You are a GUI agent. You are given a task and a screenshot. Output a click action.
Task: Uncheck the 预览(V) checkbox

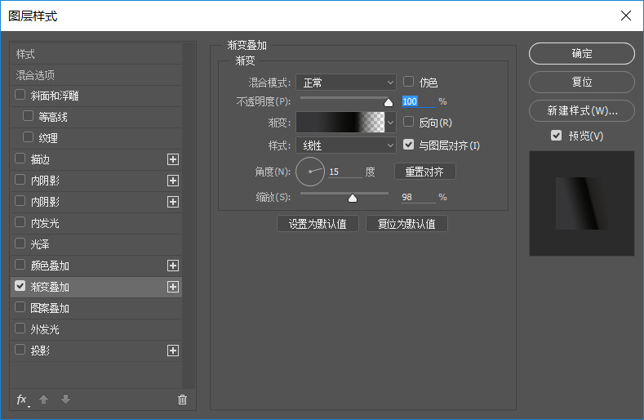pos(557,135)
